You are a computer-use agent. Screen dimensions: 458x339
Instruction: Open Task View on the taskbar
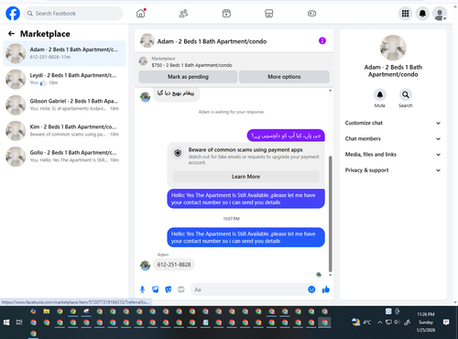(19, 323)
